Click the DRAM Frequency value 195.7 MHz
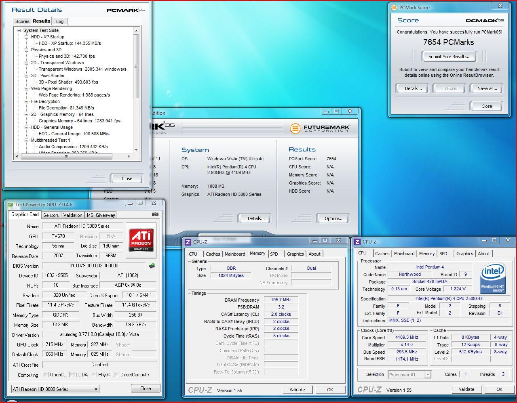Screen dimensions: 517x403 pos(281,300)
